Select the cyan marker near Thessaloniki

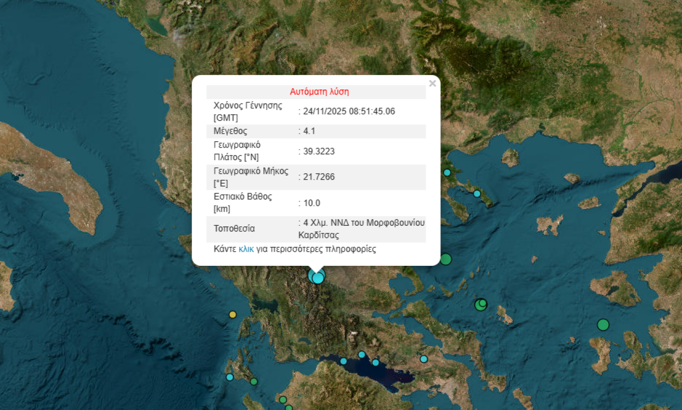pyautogui.click(x=446, y=172)
